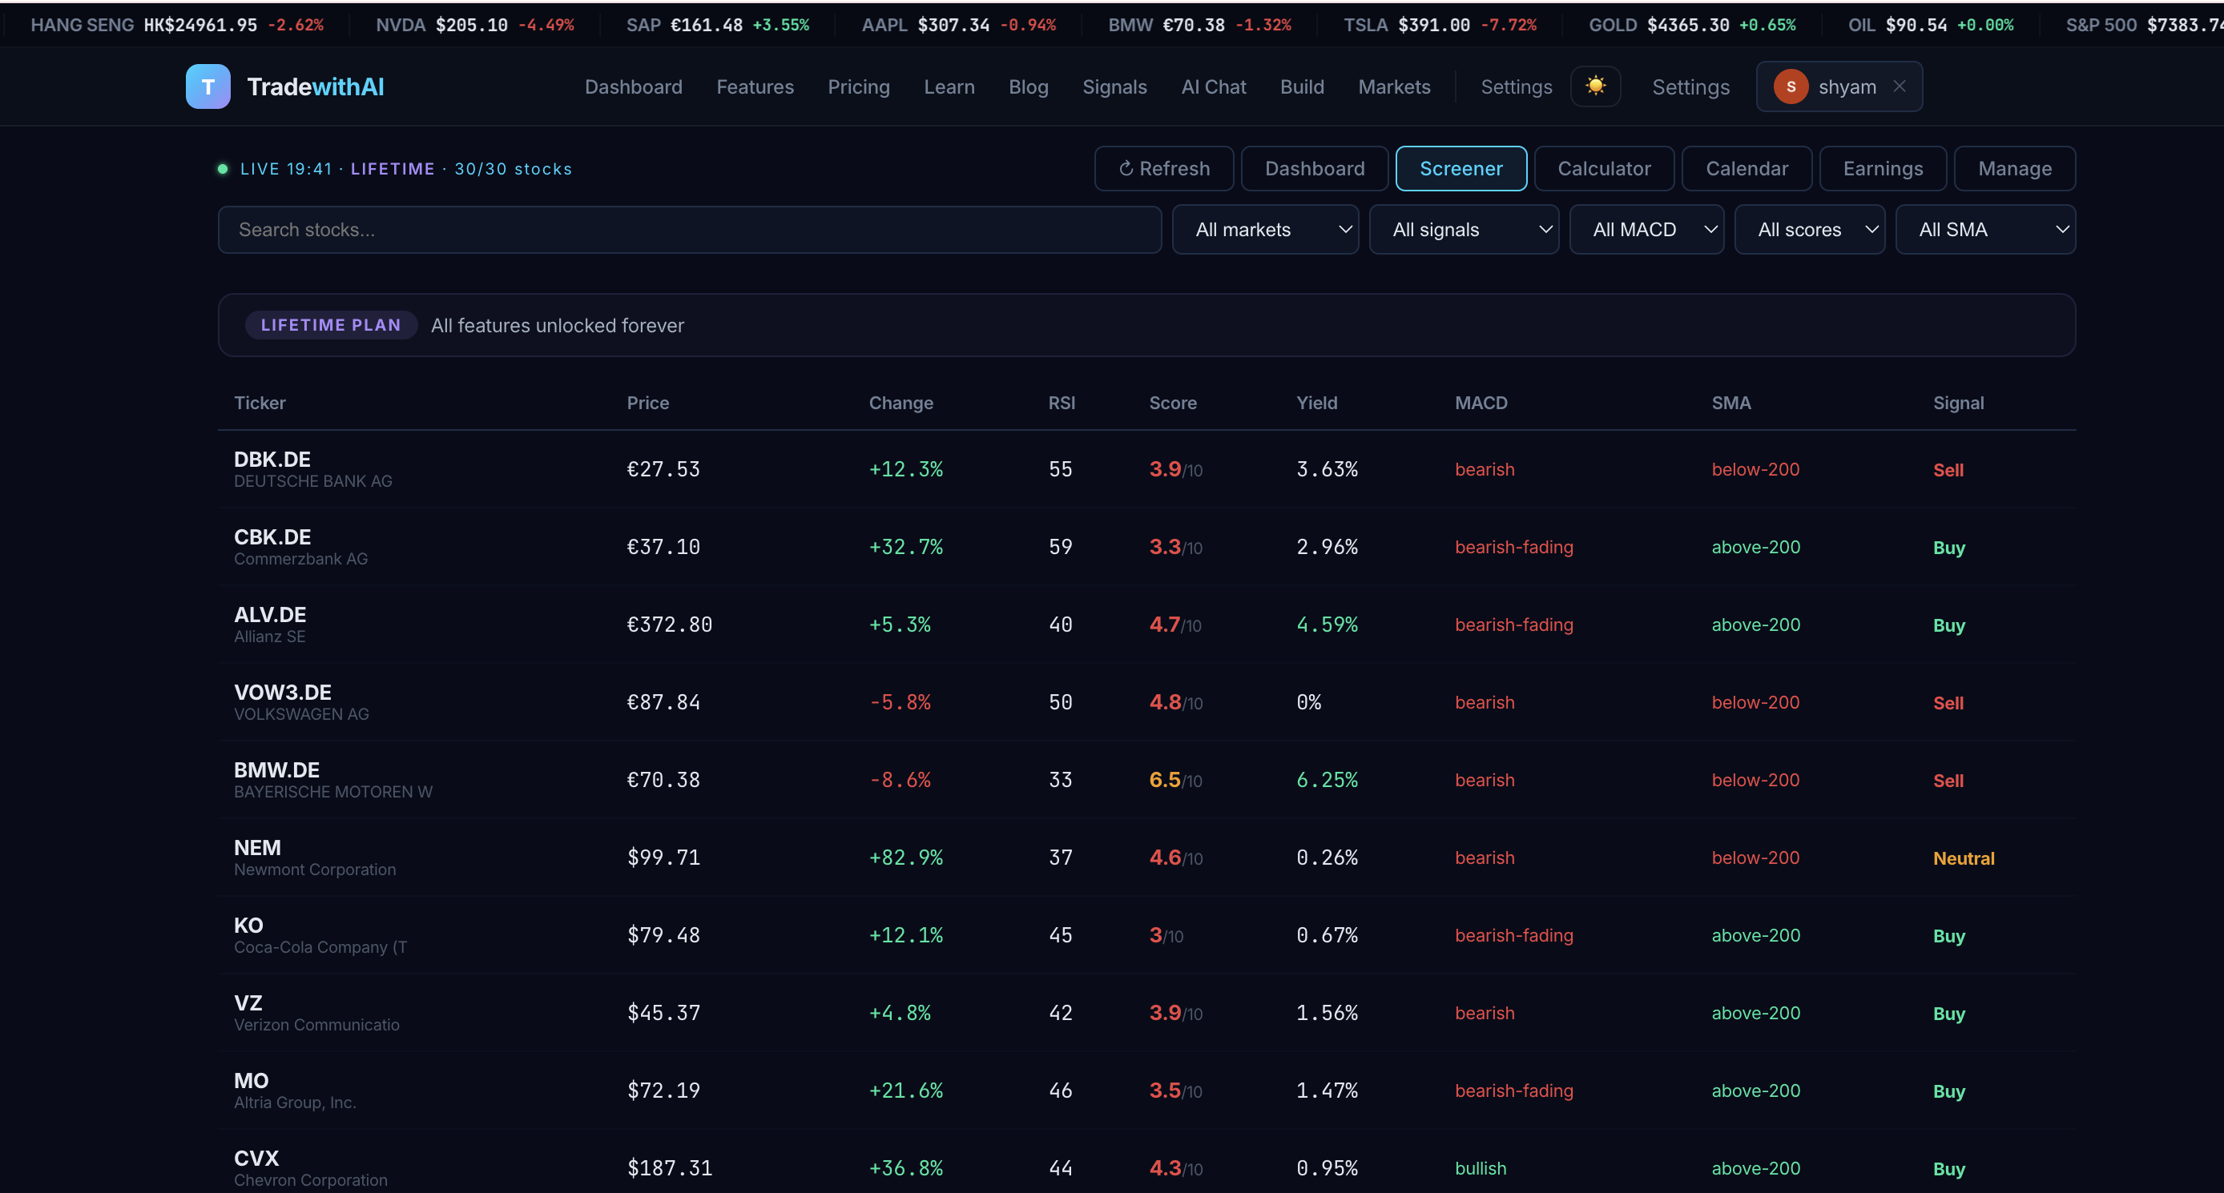Viewport: 2224px width, 1193px height.
Task: Open Signals in navigation bar
Action: point(1114,87)
